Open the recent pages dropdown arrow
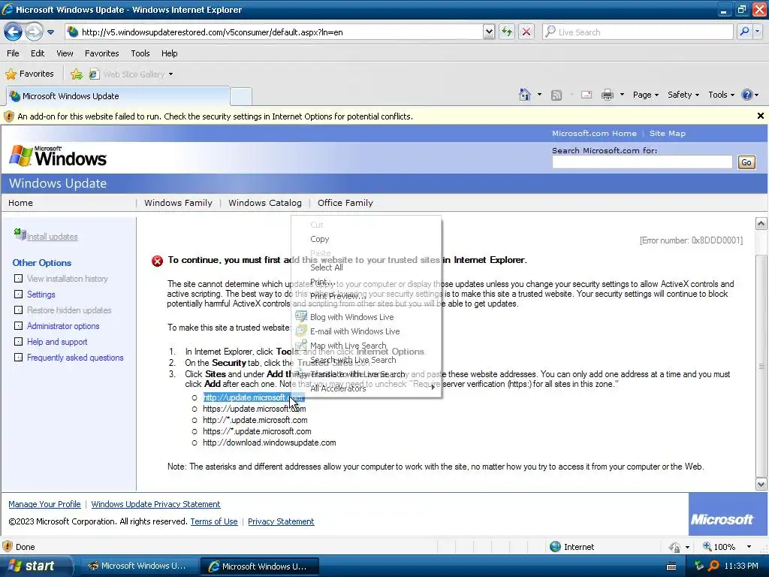Viewport: 769px width, 577px height. [50, 32]
